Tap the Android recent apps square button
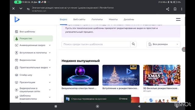Viewport: 195px width, 110px height. point(56,106)
